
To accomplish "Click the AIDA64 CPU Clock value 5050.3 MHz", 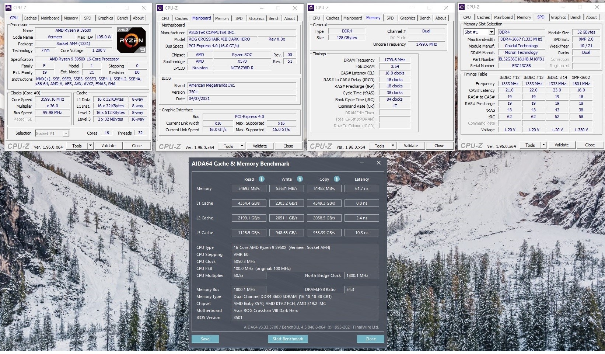I will click(x=305, y=261).
